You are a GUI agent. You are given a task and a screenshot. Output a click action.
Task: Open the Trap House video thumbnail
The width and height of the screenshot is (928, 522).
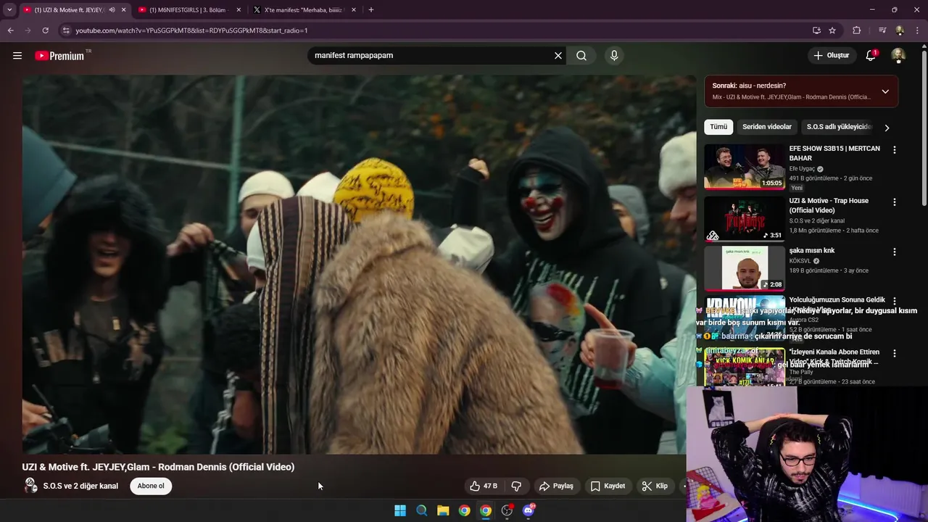[x=745, y=219]
